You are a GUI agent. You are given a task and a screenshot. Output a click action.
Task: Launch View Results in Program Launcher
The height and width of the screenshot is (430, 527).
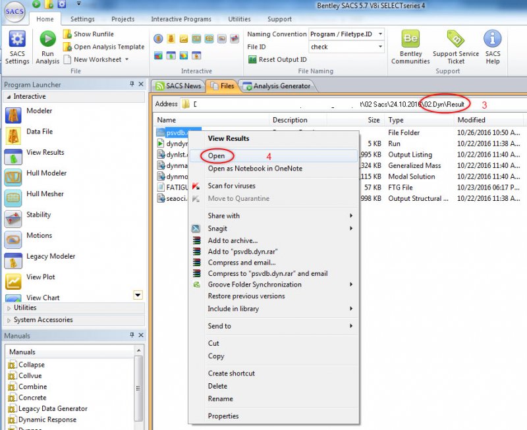point(35,157)
